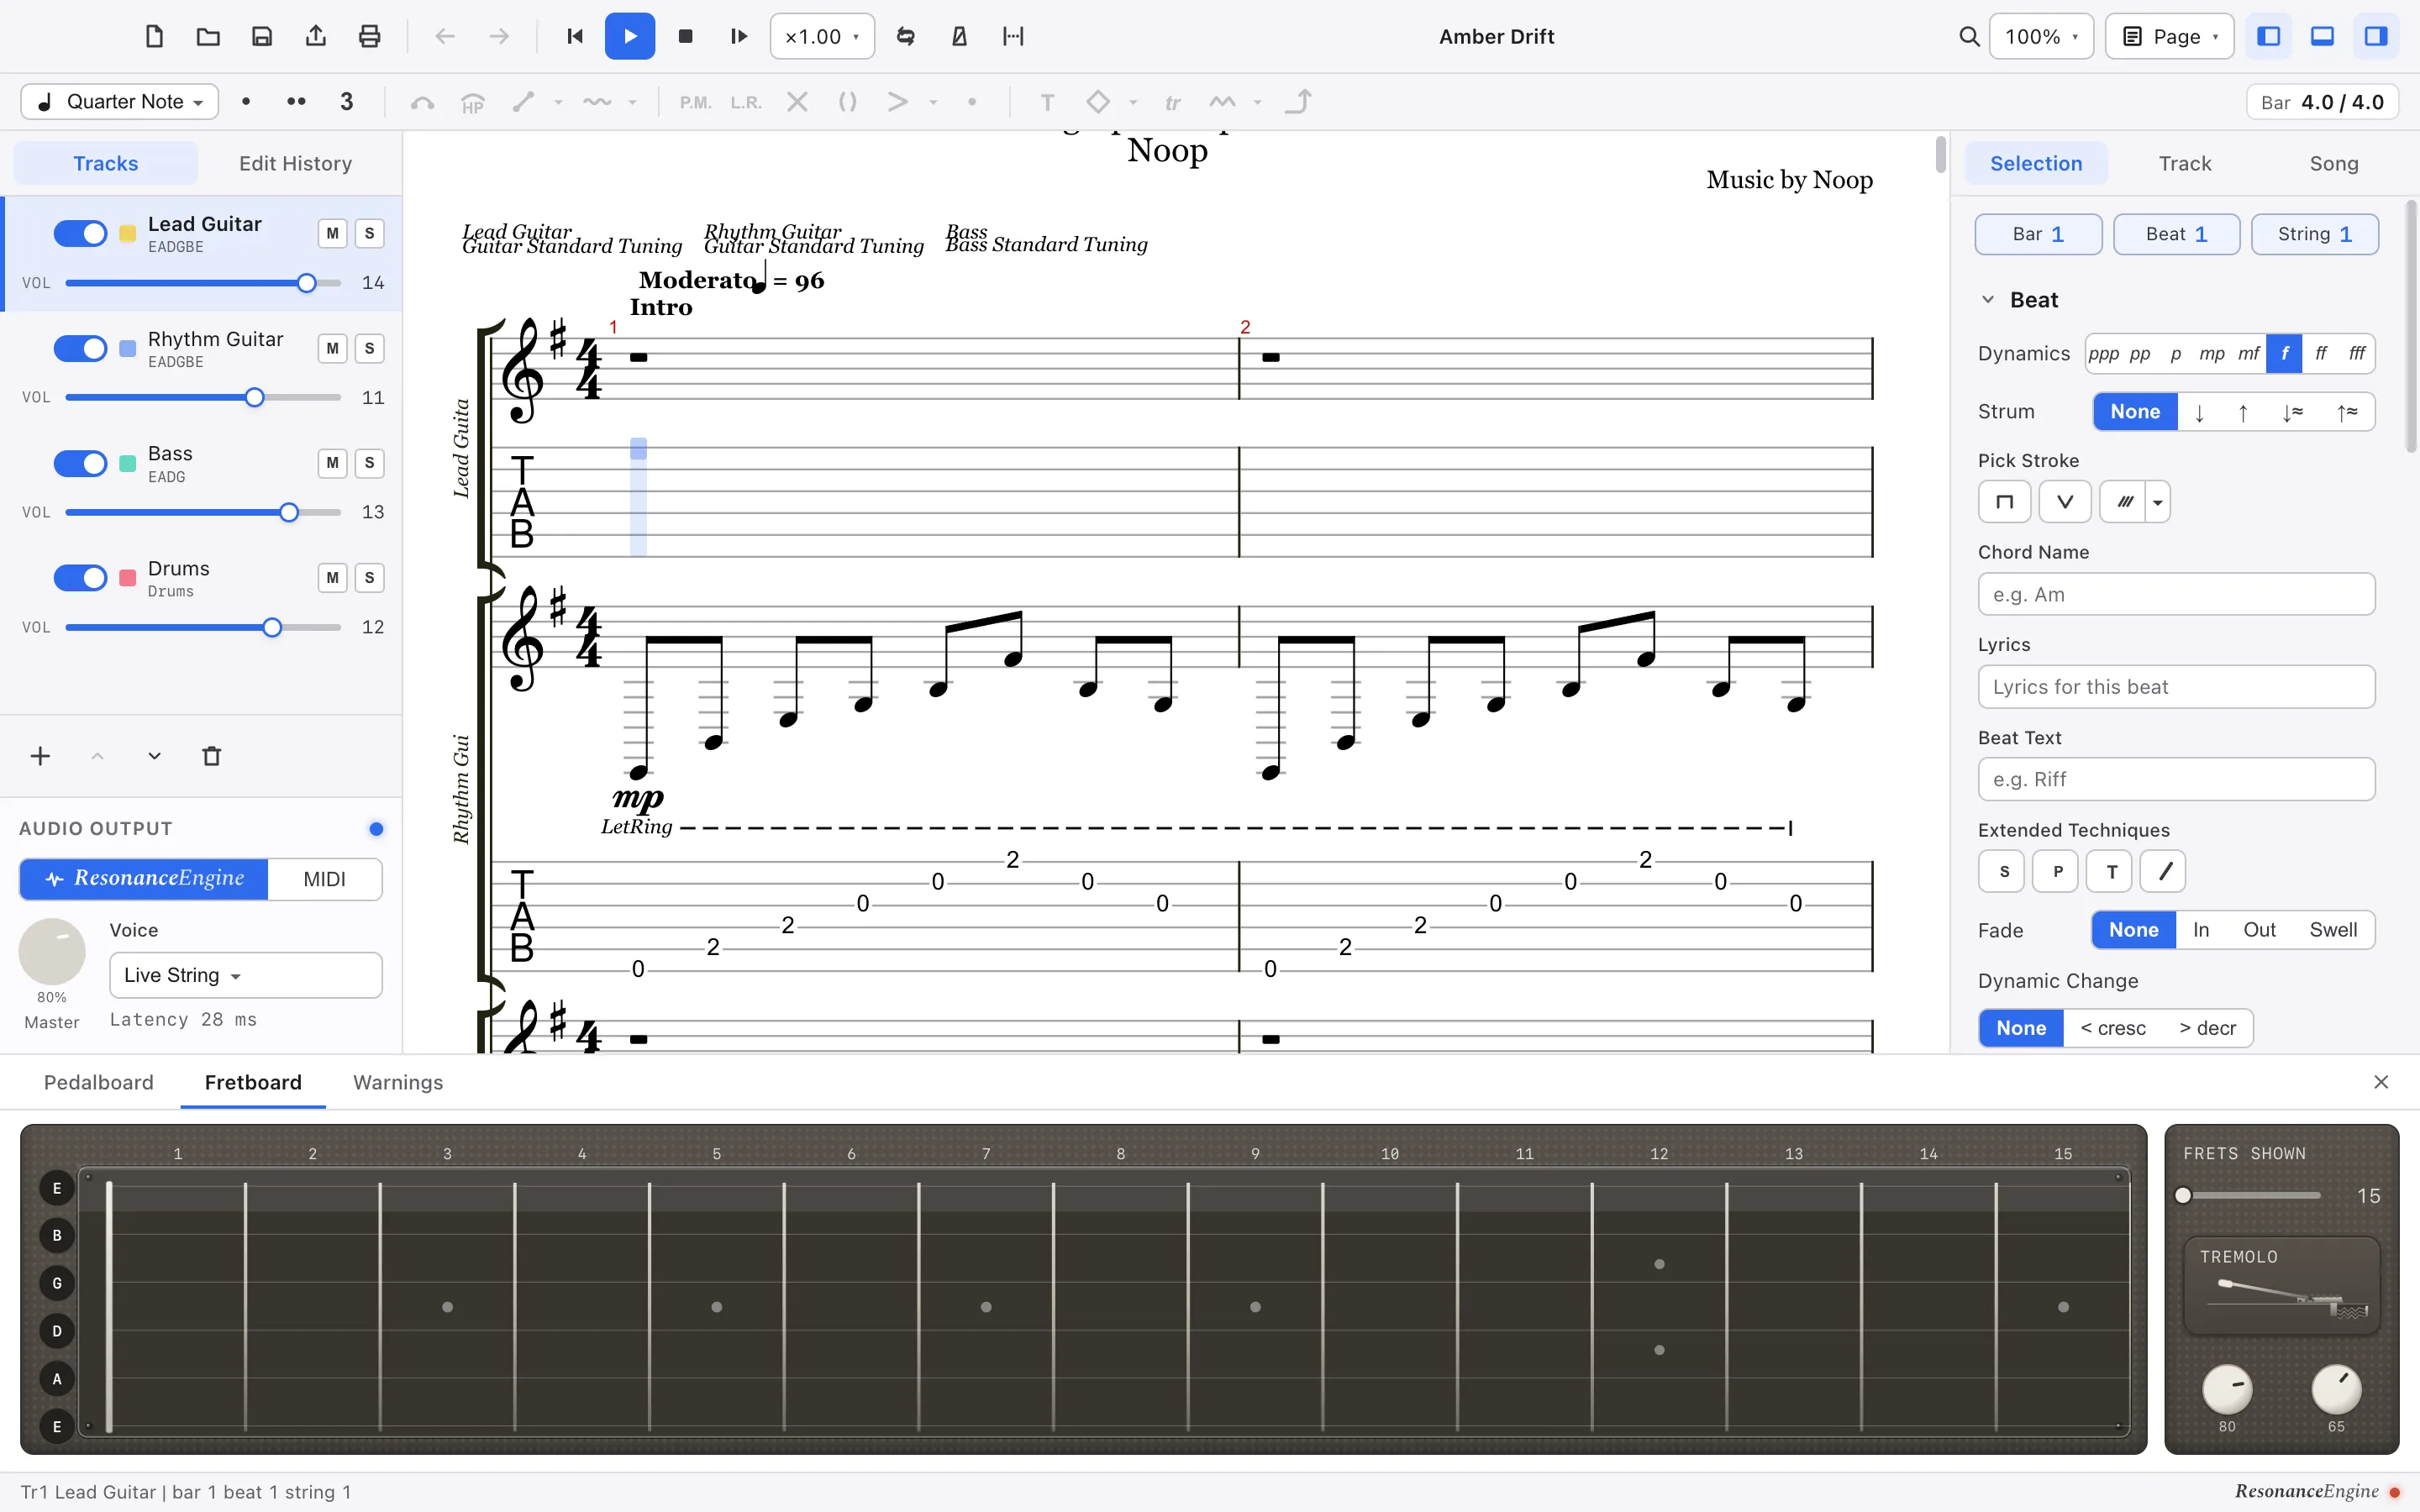Image resolution: width=2420 pixels, height=1512 pixels.
Task: Select the cresc dynamic change
Action: 2113,1028
